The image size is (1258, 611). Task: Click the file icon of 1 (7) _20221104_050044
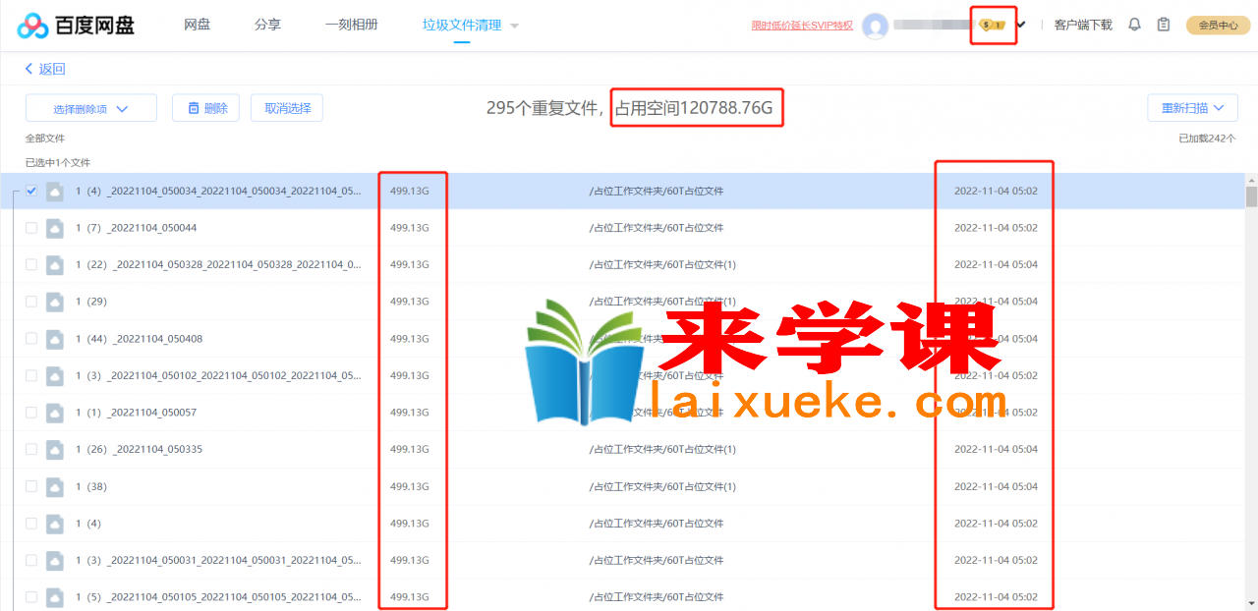point(55,228)
